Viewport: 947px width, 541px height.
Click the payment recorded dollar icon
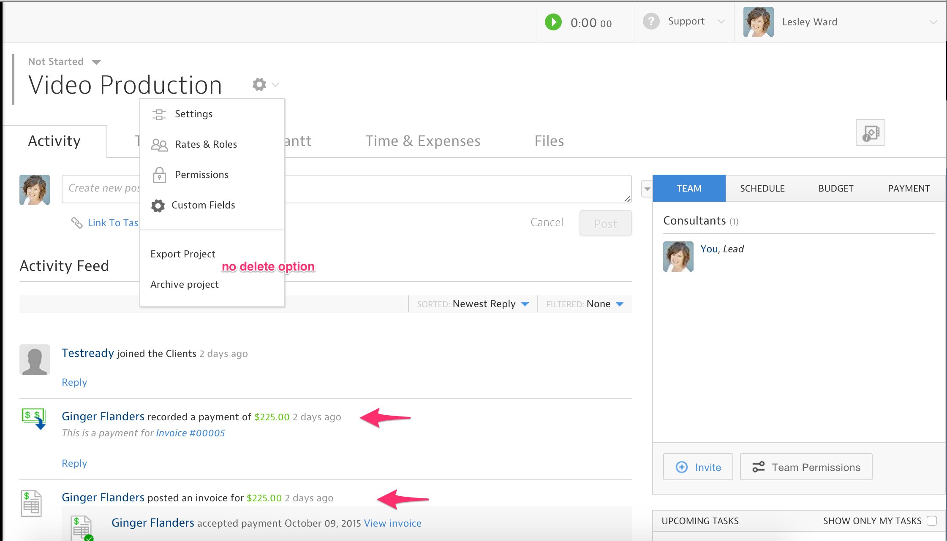(x=34, y=418)
